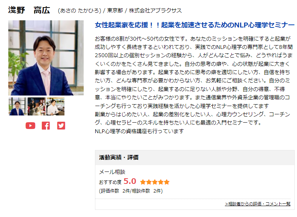Open the Twitter profile icon
Image resolution: width=297 pixels, height=217 pixels.
coord(61,126)
